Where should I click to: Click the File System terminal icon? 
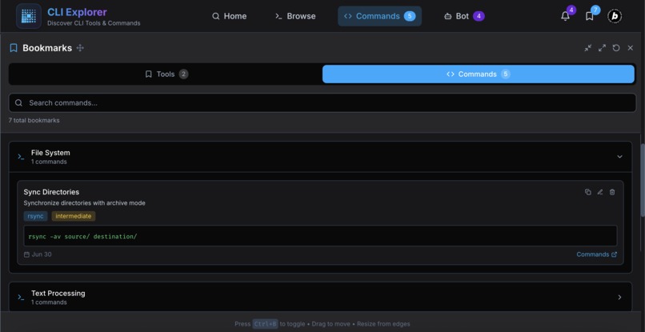[21, 157]
